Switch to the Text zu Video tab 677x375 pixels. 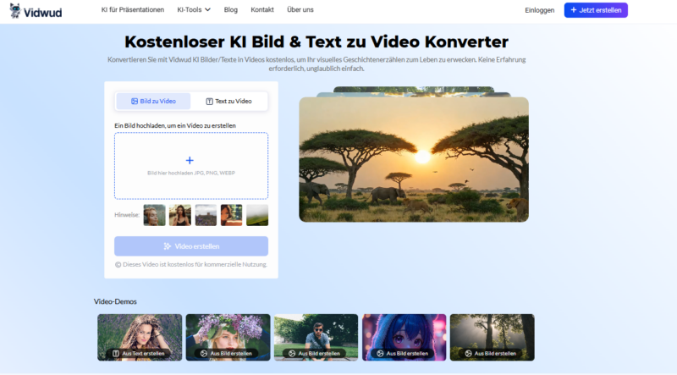pyautogui.click(x=228, y=102)
